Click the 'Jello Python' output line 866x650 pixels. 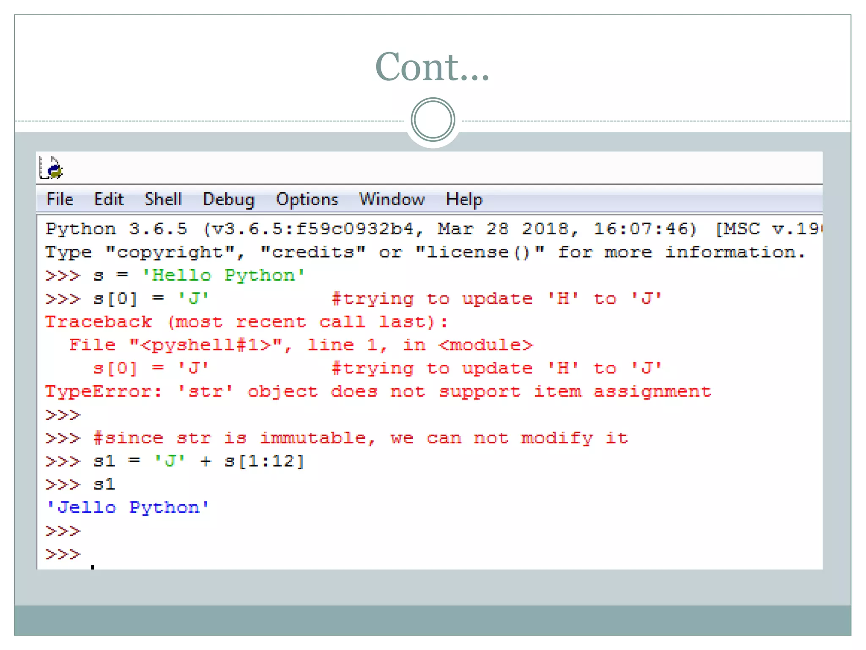[128, 507]
